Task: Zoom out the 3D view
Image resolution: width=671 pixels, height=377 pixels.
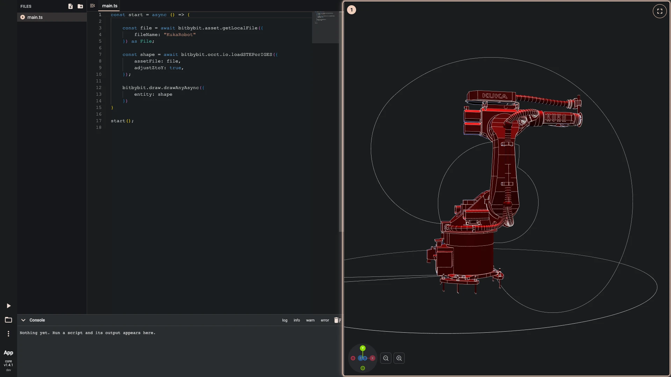Action: pyautogui.click(x=386, y=358)
